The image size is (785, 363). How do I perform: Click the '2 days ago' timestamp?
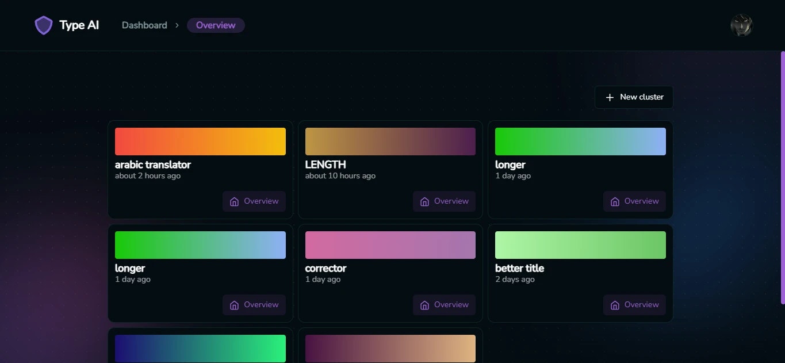point(515,280)
